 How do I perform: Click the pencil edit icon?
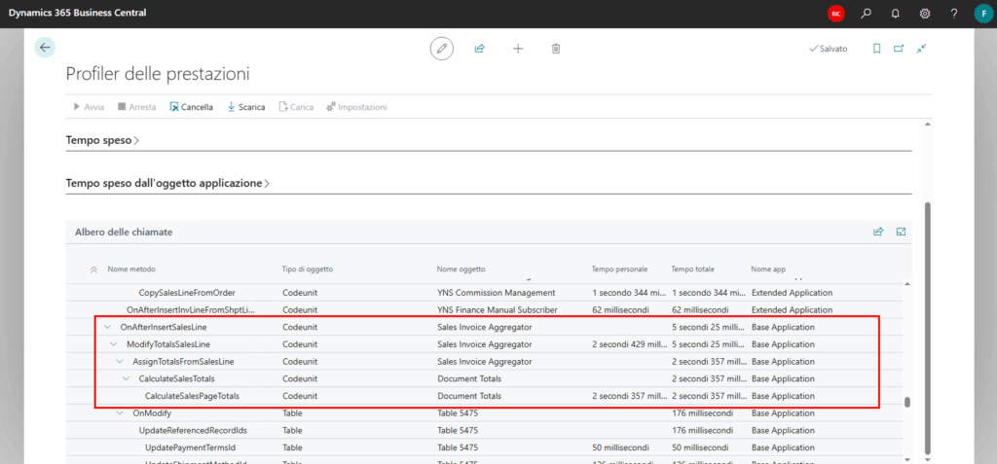click(442, 48)
